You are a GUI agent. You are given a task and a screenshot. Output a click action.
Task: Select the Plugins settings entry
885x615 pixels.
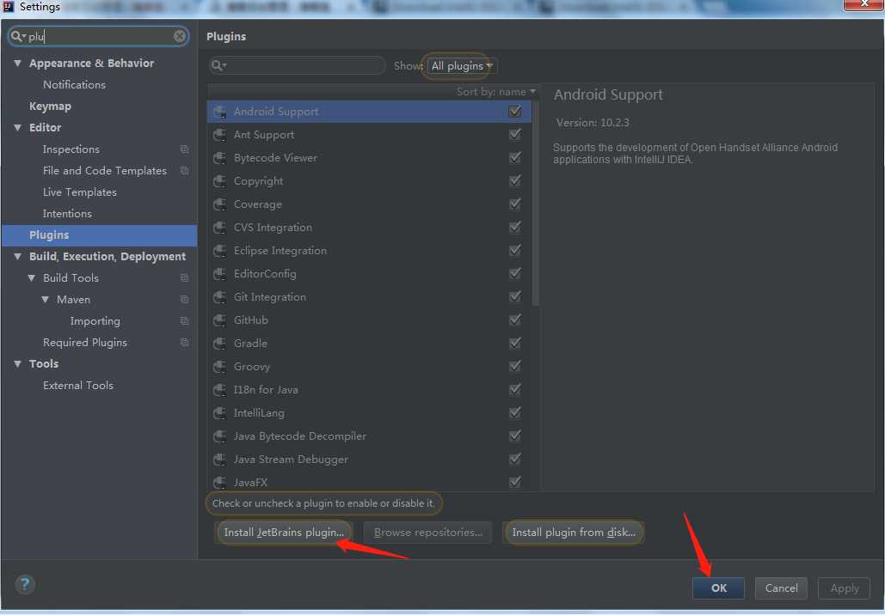(100, 235)
